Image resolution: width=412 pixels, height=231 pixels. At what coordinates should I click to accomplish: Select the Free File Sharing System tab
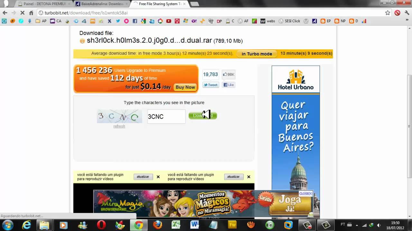[159, 4]
